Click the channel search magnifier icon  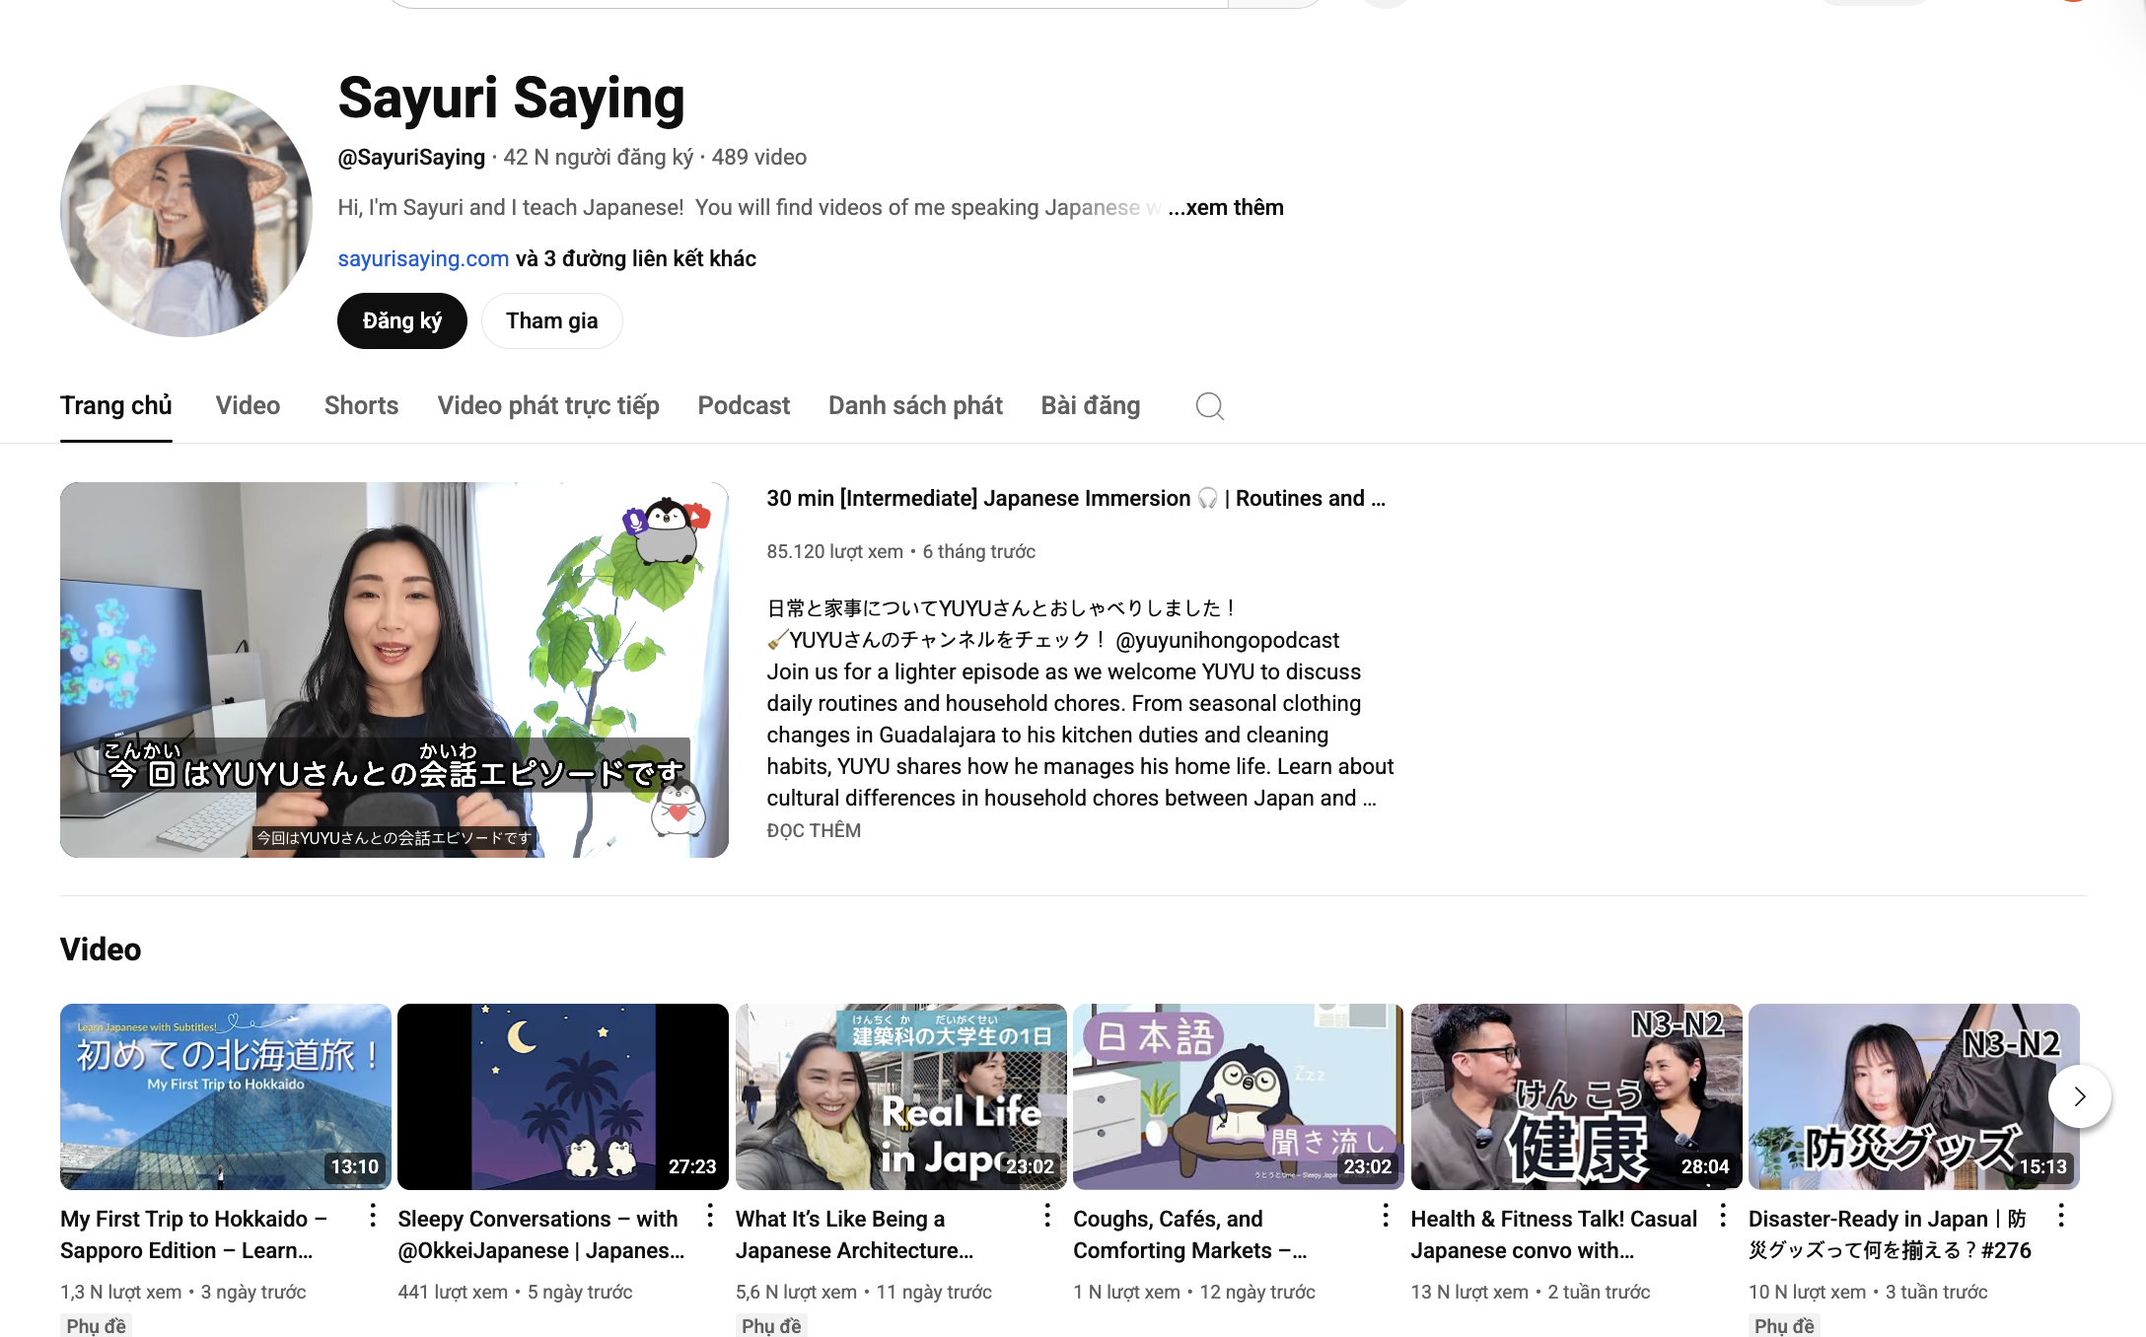tap(1209, 406)
